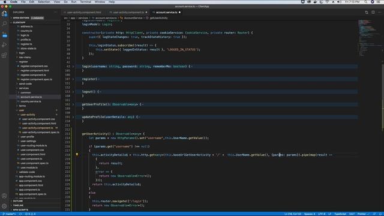
Task: Open the Explorer view in activity bar
Action: tap(4, 13)
